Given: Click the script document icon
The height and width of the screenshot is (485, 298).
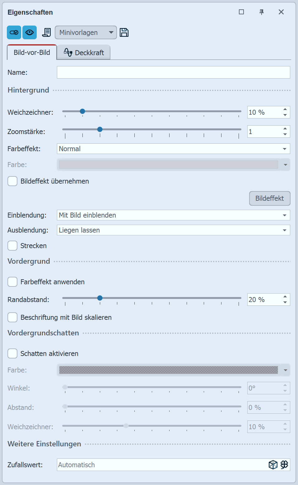Looking at the screenshot, I should [46, 32].
